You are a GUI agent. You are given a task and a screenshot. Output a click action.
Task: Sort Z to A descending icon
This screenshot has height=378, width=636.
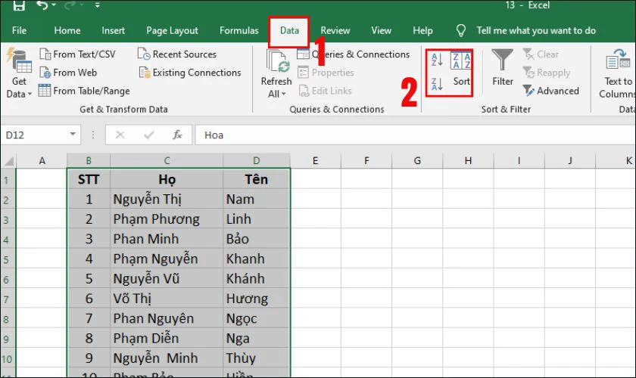point(437,84)
